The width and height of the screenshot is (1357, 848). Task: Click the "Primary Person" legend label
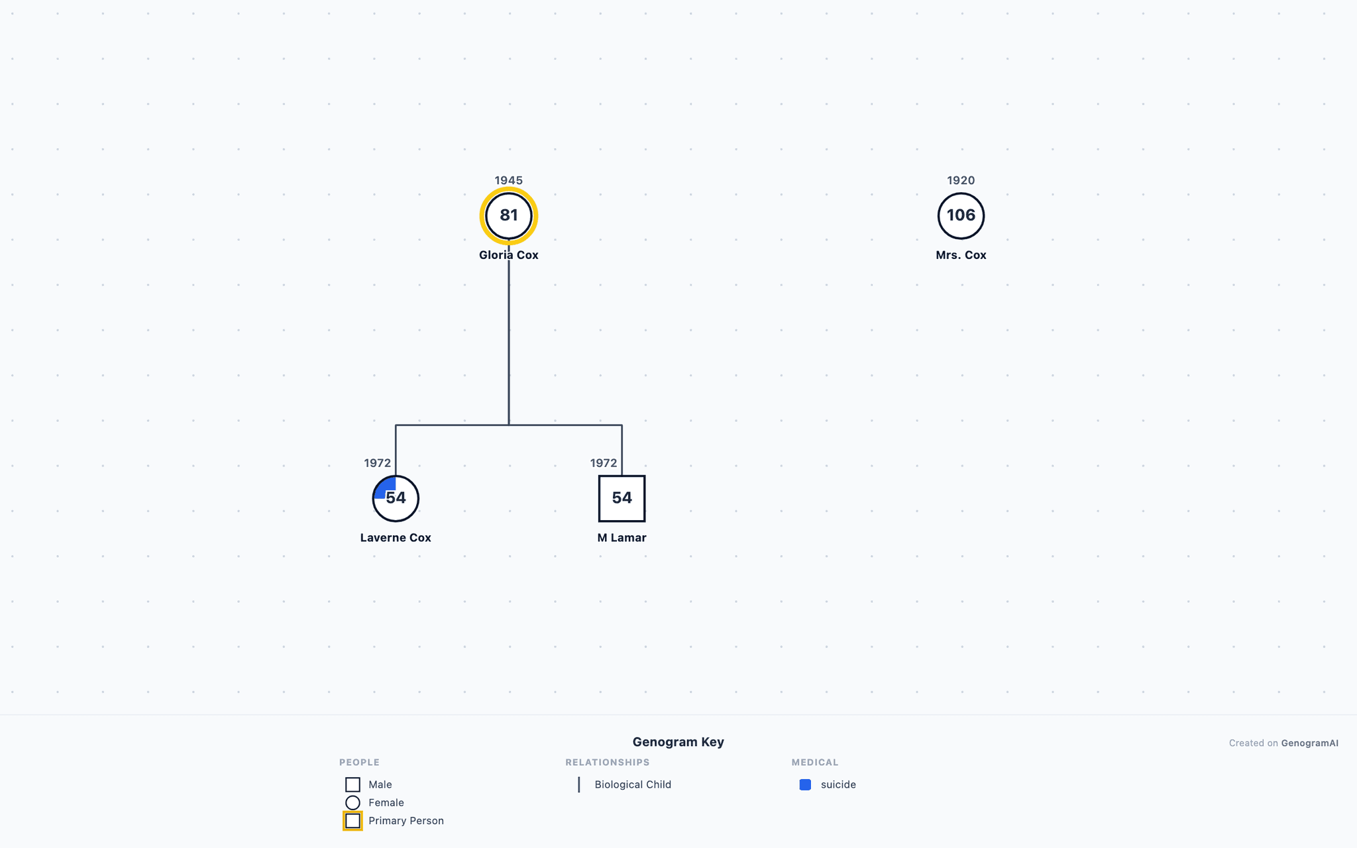click(406, 821)
